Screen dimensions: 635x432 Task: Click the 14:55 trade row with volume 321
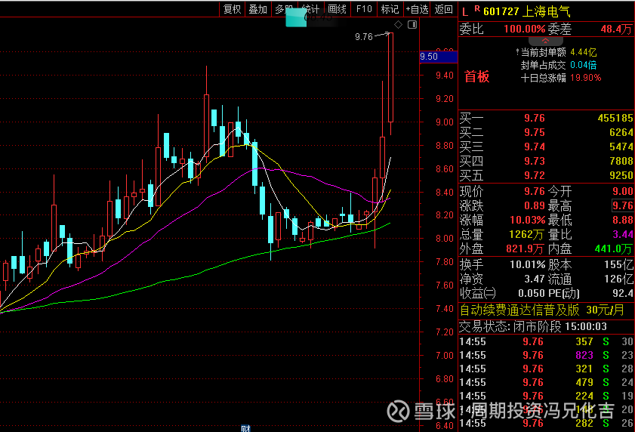click(547, 369)
